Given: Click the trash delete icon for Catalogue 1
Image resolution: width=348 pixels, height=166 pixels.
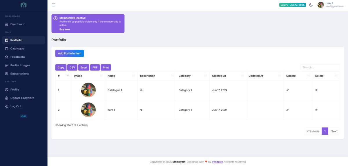Looking at the screenshot, I should [316, 90].
